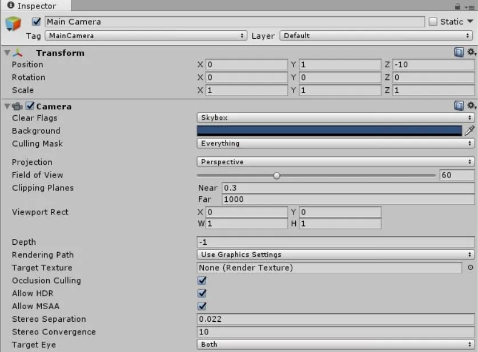Click Viewport Rect X field
The height and width of the screenshot is (352, 478).
246,212
